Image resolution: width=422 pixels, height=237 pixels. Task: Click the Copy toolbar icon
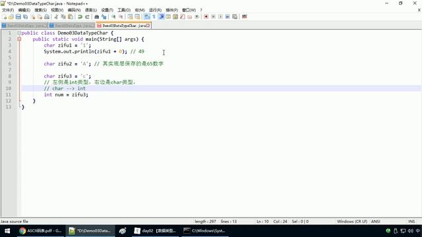tap(63, 16)
